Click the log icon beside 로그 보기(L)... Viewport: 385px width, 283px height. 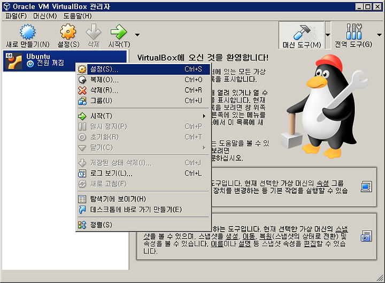coord(82,174)
